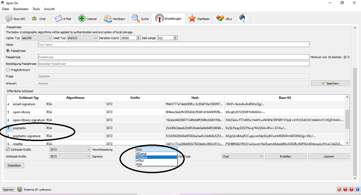Click the blue info status icon
The height and width of the screenshot is (195, 361).
pos(357,189)
